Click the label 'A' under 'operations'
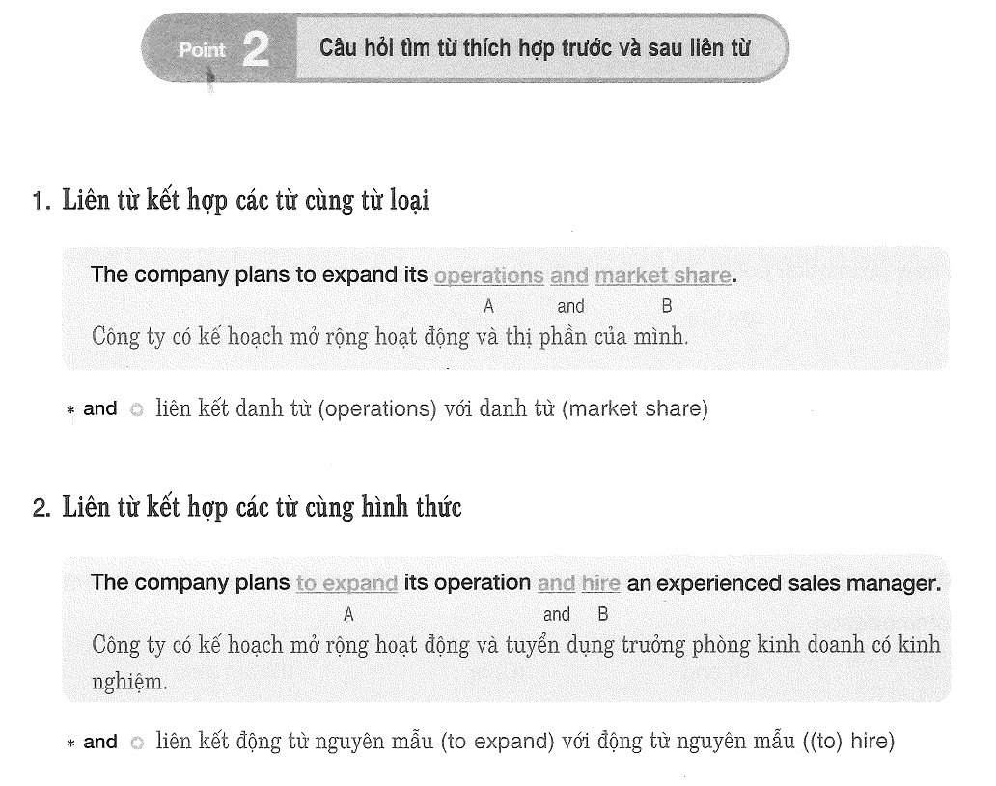 pos(488,307)
